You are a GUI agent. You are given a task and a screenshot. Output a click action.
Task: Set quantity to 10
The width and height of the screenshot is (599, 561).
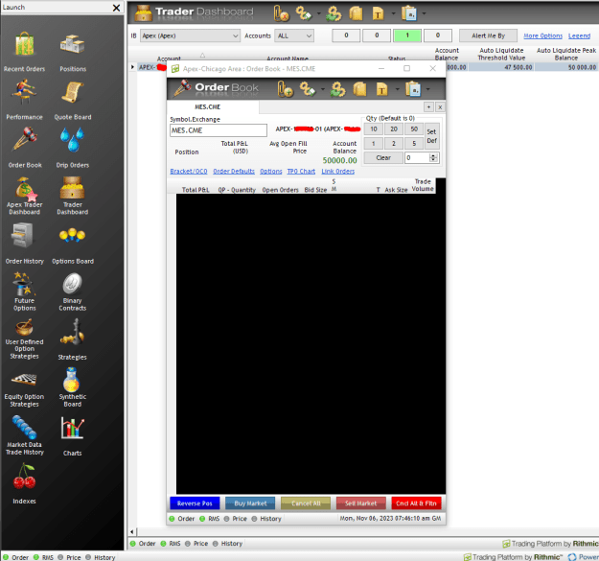pyautogui.click(x=374, y=129)
